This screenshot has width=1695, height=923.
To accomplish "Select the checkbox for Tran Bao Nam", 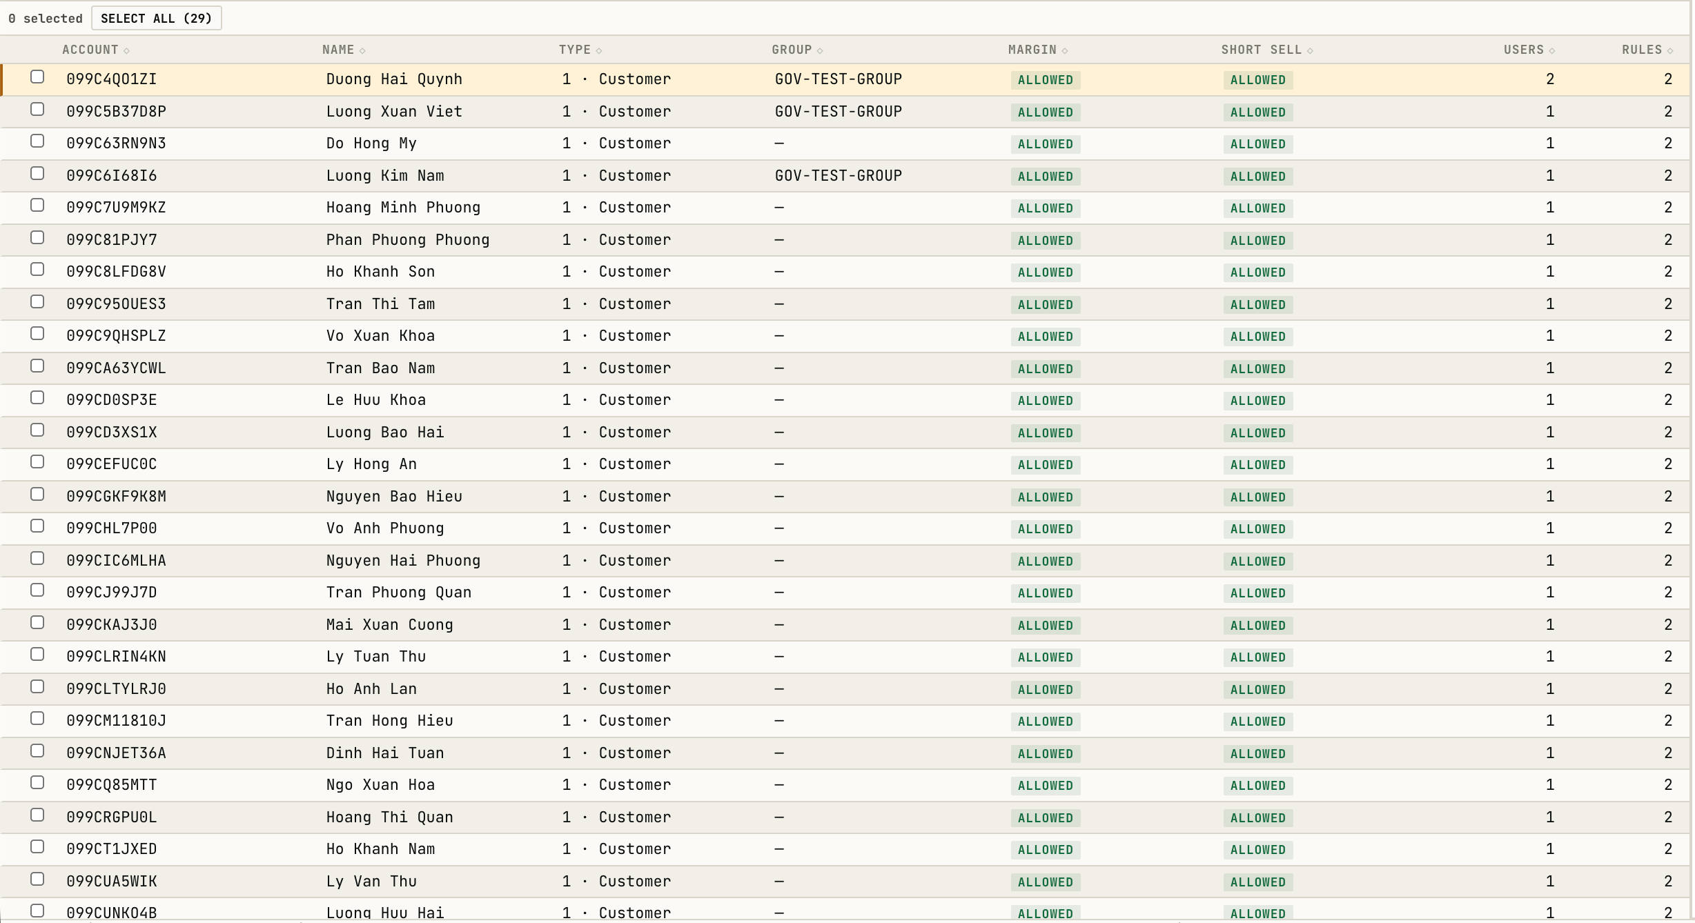I will pyautogui.click(x=37, y=366).
